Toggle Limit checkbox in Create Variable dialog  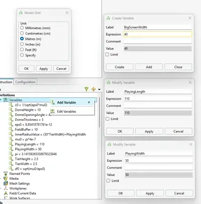point(107,54)
